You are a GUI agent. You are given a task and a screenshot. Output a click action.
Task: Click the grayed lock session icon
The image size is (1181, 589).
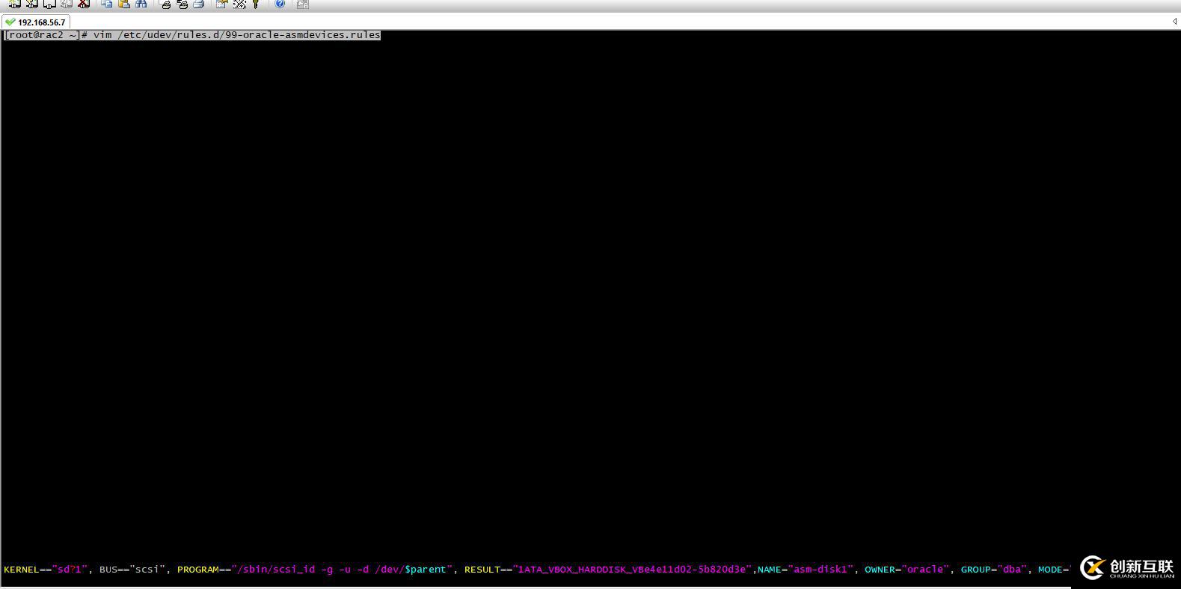(x=302, y=4)
